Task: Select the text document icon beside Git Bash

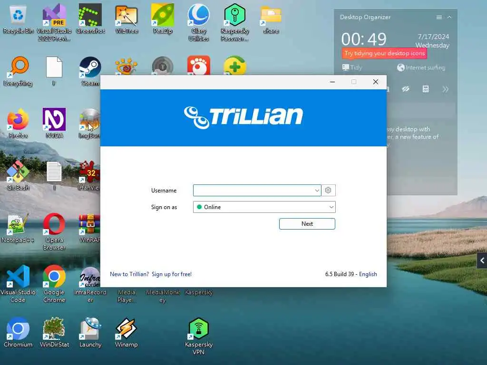Action: 54,176
